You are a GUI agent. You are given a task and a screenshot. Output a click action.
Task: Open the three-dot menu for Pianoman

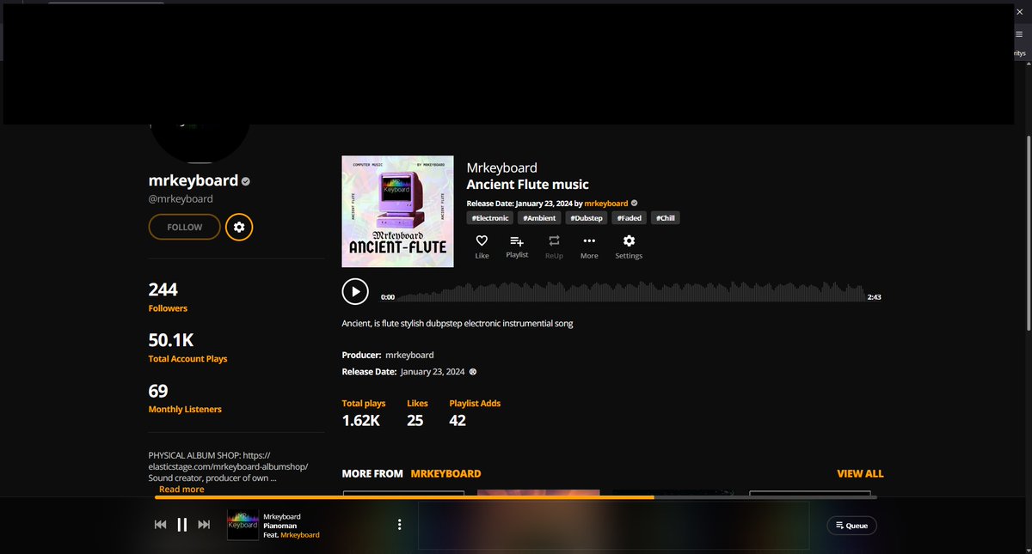[399, 524]
